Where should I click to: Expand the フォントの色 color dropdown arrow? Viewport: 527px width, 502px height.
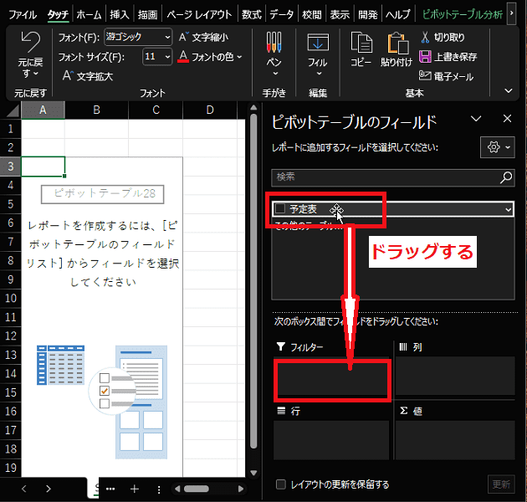coord(239,57)
